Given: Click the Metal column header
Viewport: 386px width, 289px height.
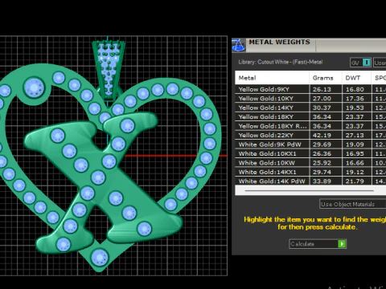Looking at the screenshot, I should pos(272,78).
